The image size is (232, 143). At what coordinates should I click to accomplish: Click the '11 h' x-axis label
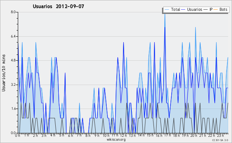(x=115, y=135)
